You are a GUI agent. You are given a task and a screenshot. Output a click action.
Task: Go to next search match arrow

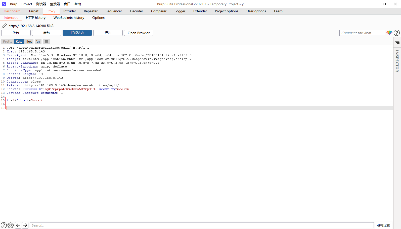(x=25, y=225)
